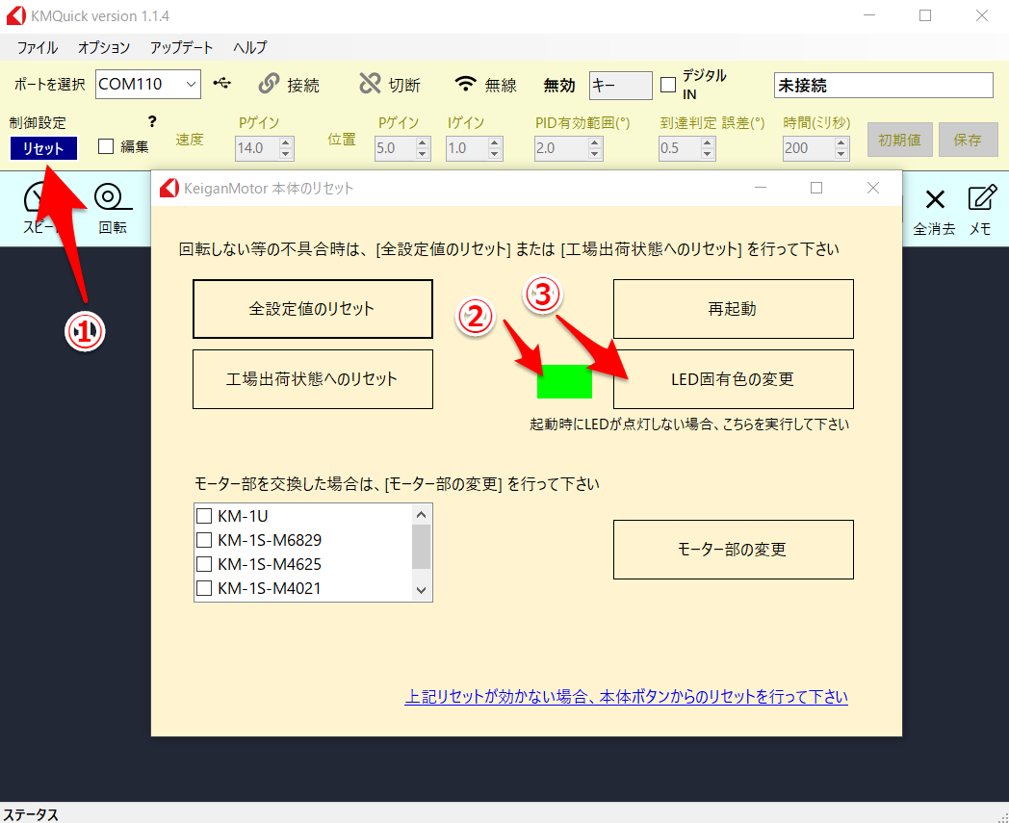Open the メモ note icon
Image resolution: width=1009 pixels, height=823 pixels.
click(x=981, y=198)
